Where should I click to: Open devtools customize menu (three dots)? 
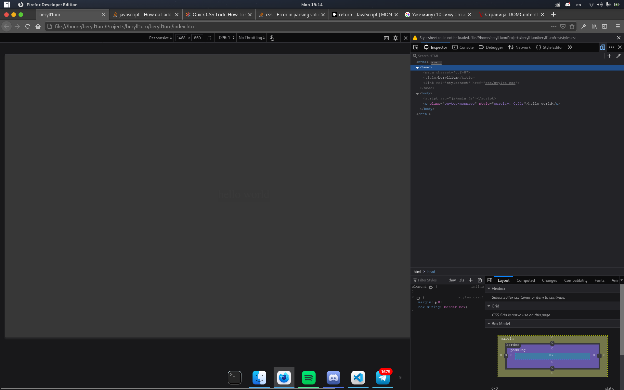[x=611, y=47]
